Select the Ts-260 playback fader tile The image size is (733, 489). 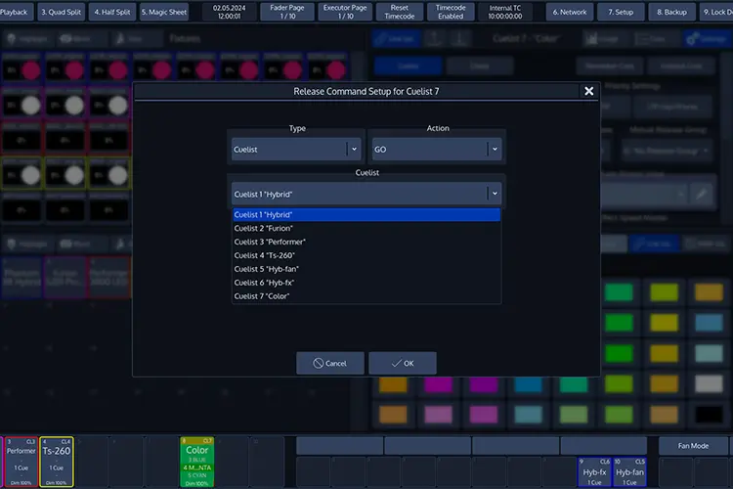[x=57, y=462]
